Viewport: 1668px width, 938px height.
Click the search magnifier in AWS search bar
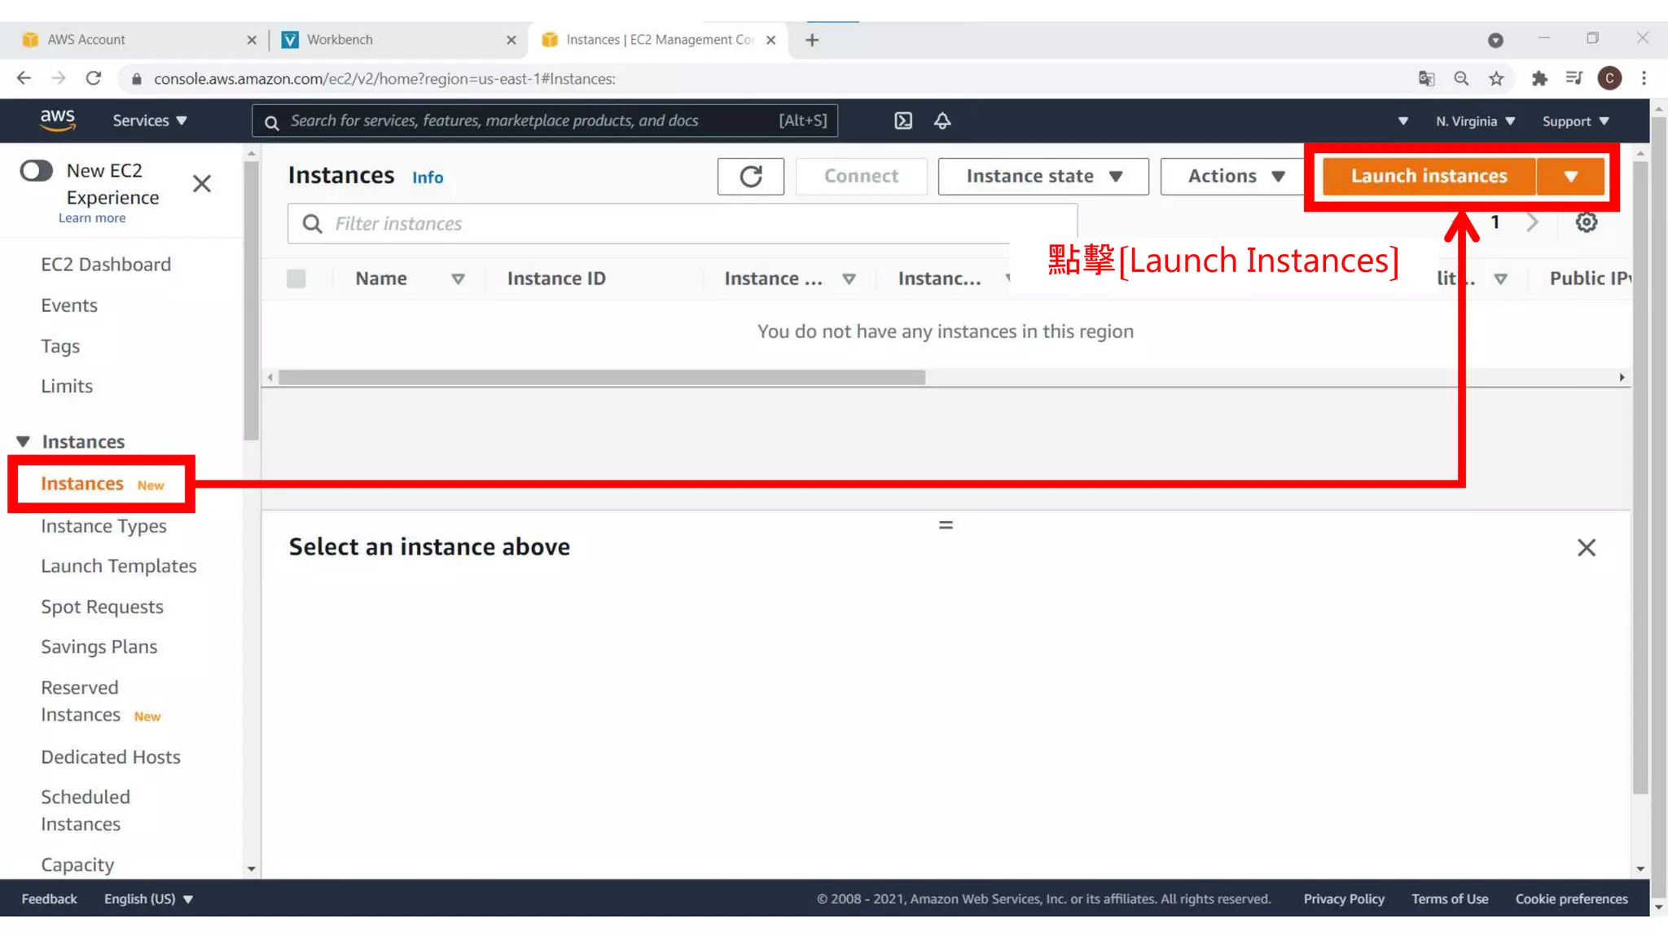pos(272,122)
